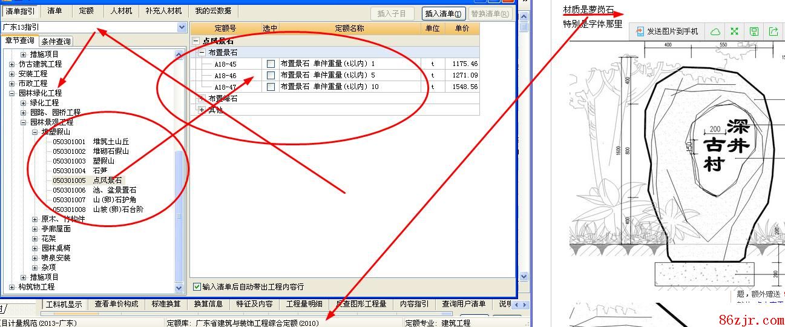
Task: Collapse the 园林绿化工程 tree node
Action: [12, 93]
